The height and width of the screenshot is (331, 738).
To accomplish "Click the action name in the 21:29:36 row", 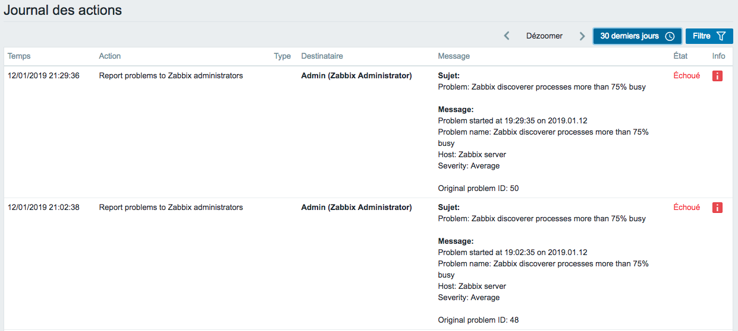I will 171,76.
